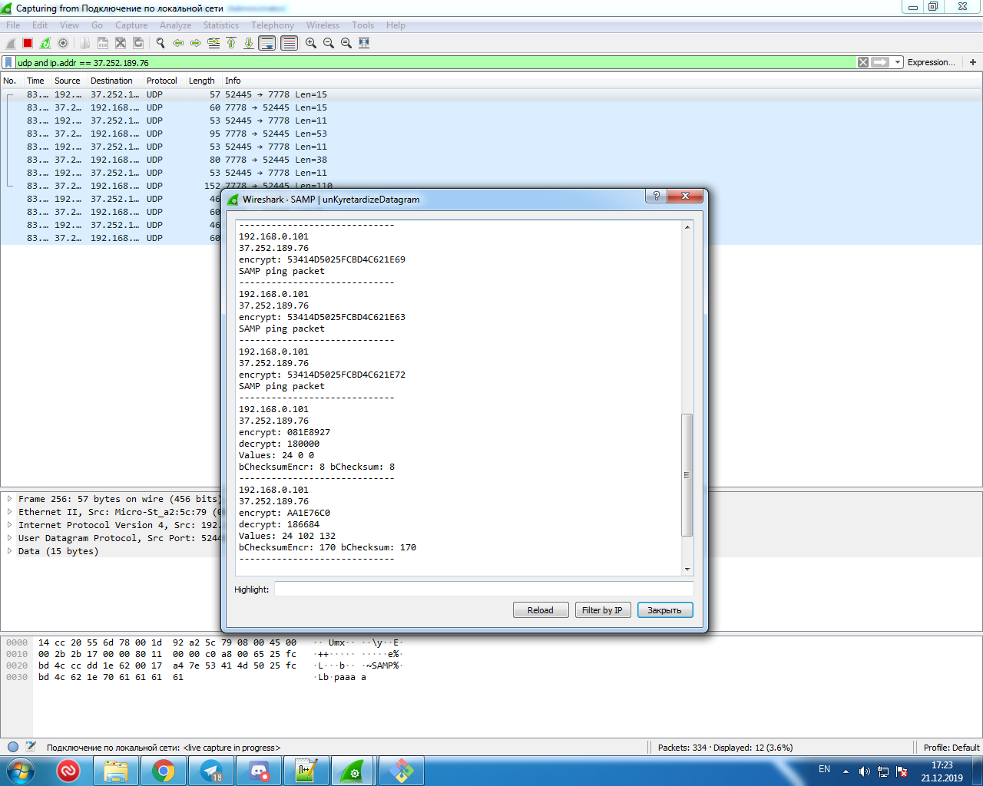The height and width of the screenshot is (786, 983).
Task: Restart the current capture
Action: (45, 44)
